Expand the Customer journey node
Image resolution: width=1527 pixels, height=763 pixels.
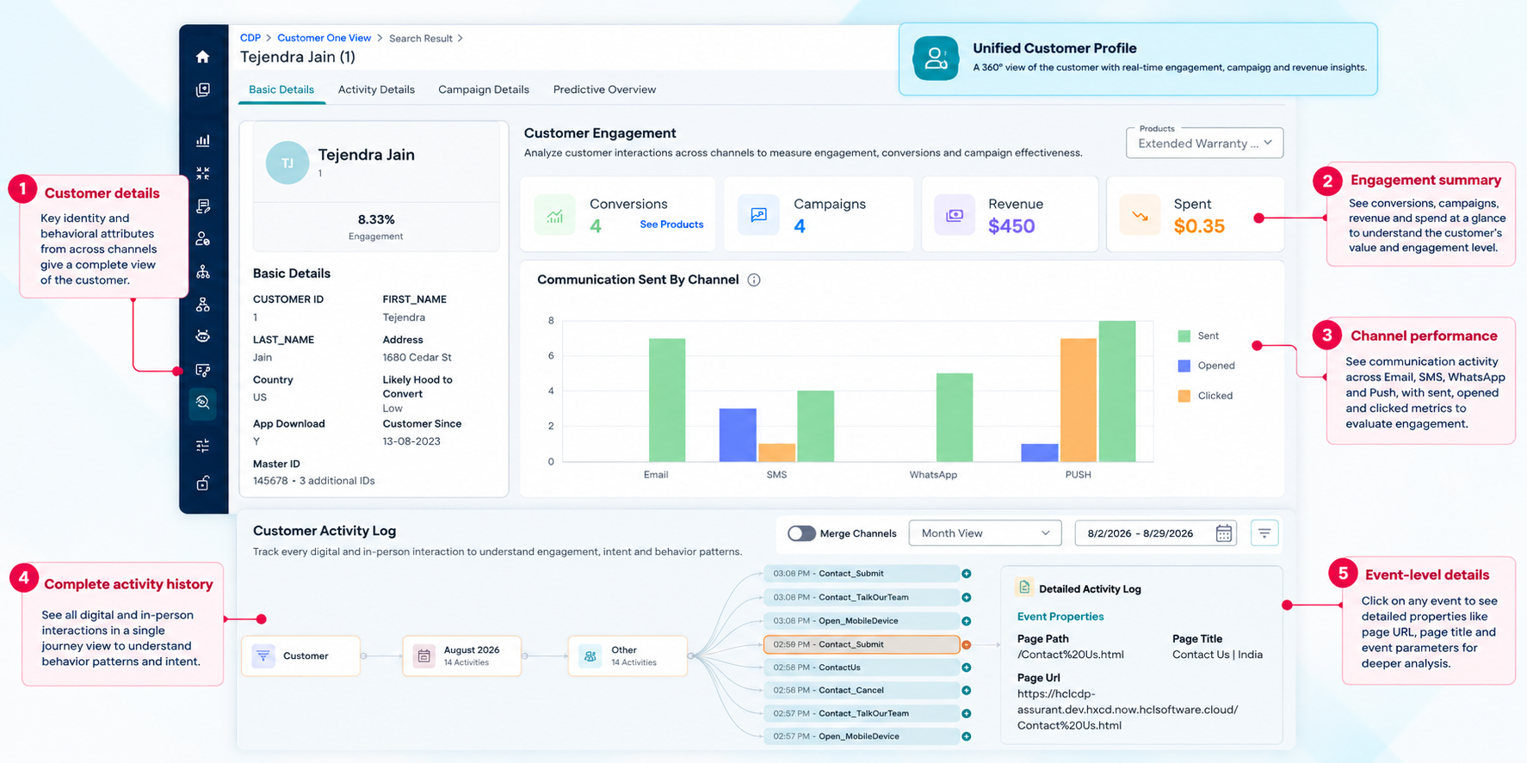pos(301,655)
